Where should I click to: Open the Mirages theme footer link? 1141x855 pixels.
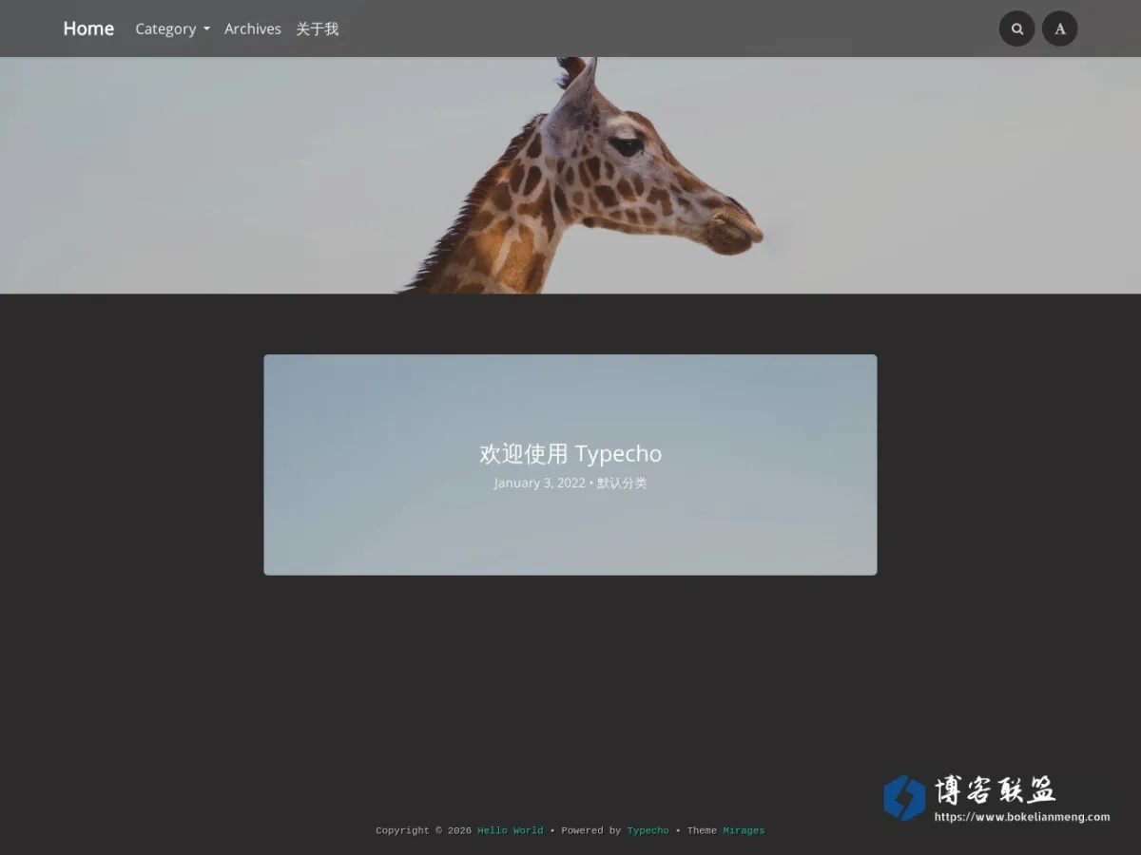coord(744,830)
